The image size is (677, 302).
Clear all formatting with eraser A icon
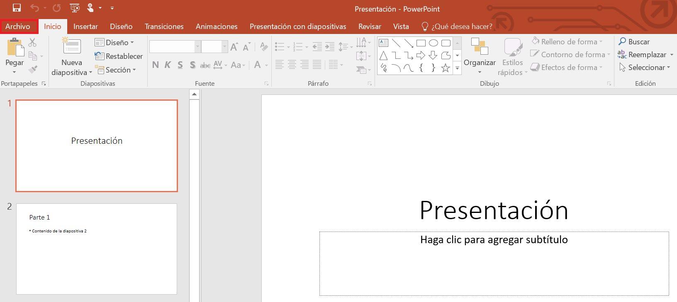point(264,46)
